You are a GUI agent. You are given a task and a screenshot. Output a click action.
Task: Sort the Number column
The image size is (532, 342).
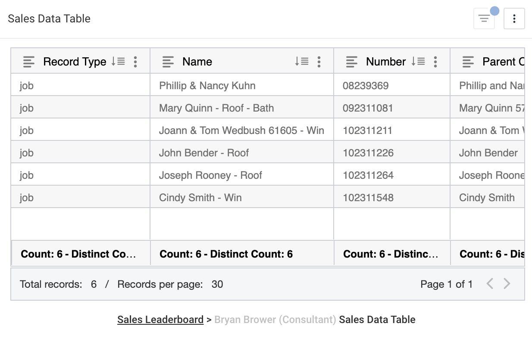click(418, 62)
